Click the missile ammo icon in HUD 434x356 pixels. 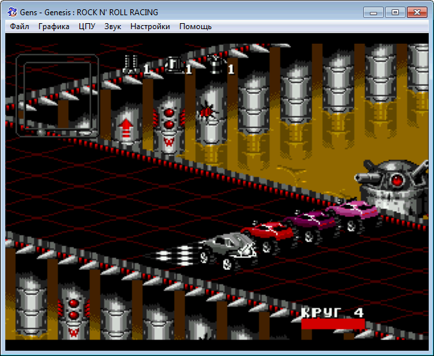131,64
